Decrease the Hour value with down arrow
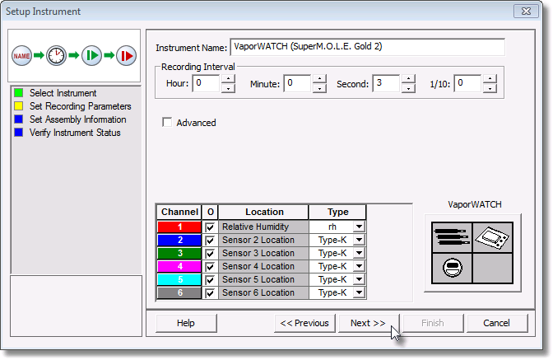This screenshot has height=360, width=553. 228,88
